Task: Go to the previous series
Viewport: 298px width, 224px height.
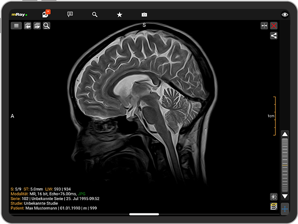Action: (x=28, y=26)
